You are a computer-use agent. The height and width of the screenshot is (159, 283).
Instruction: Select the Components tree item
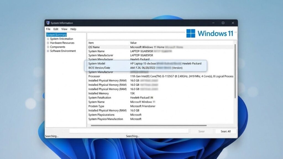click(x=57, y=47)
